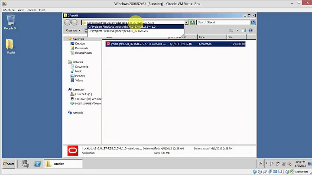Viewport: 312px width, 175px height.
Task: Sort by the Date modified column header
Action: (183, 37)
